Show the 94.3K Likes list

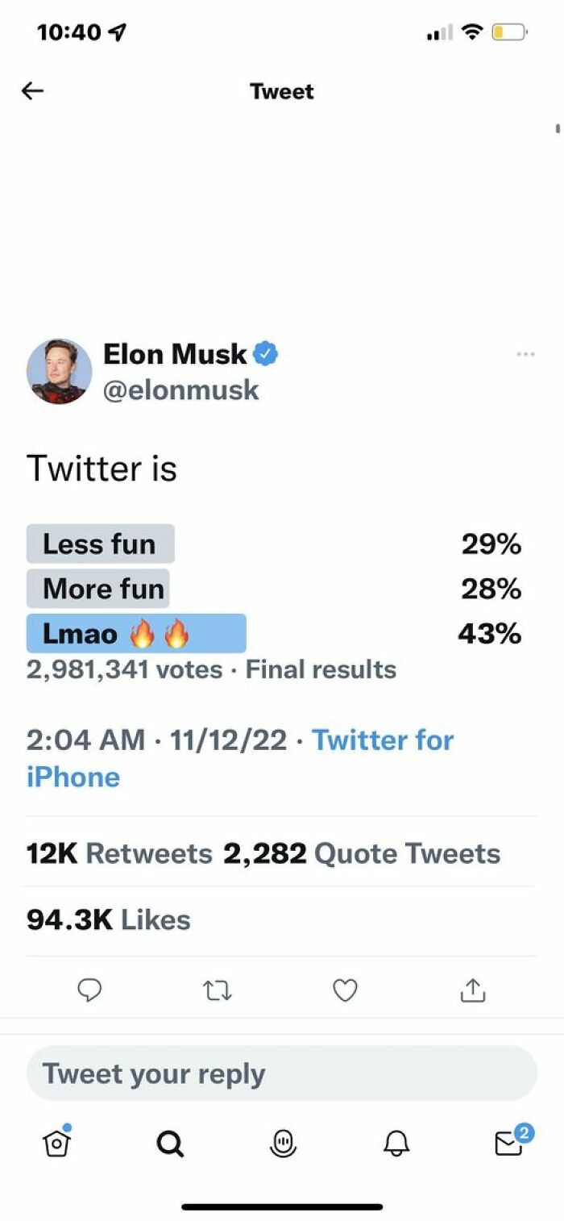(109, 920)
